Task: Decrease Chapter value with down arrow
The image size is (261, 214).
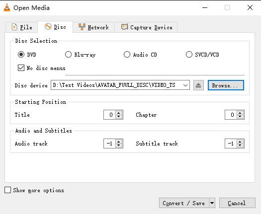Action: (x=240, y=117)
